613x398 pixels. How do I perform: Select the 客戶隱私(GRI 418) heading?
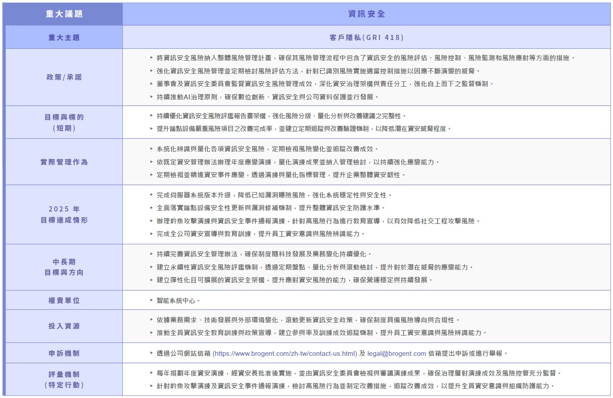367,37
